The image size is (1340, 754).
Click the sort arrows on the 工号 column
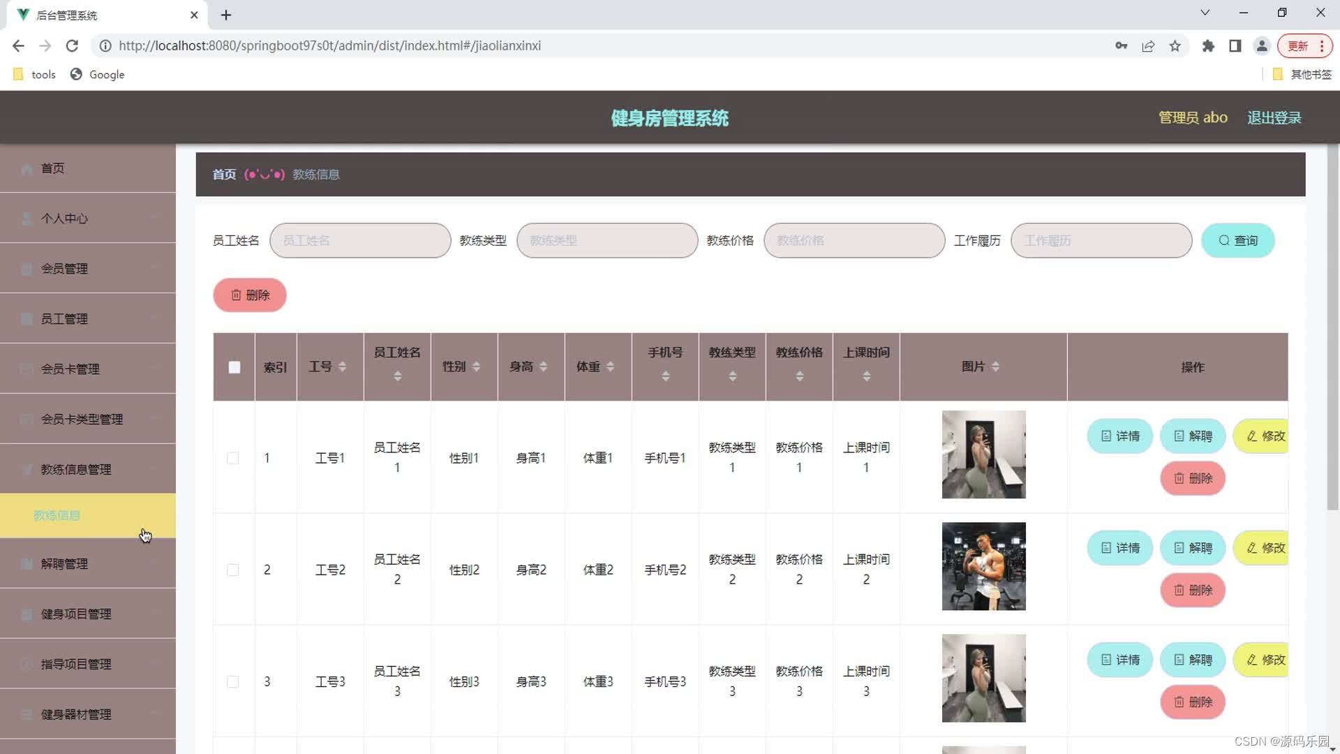point(342,366)
